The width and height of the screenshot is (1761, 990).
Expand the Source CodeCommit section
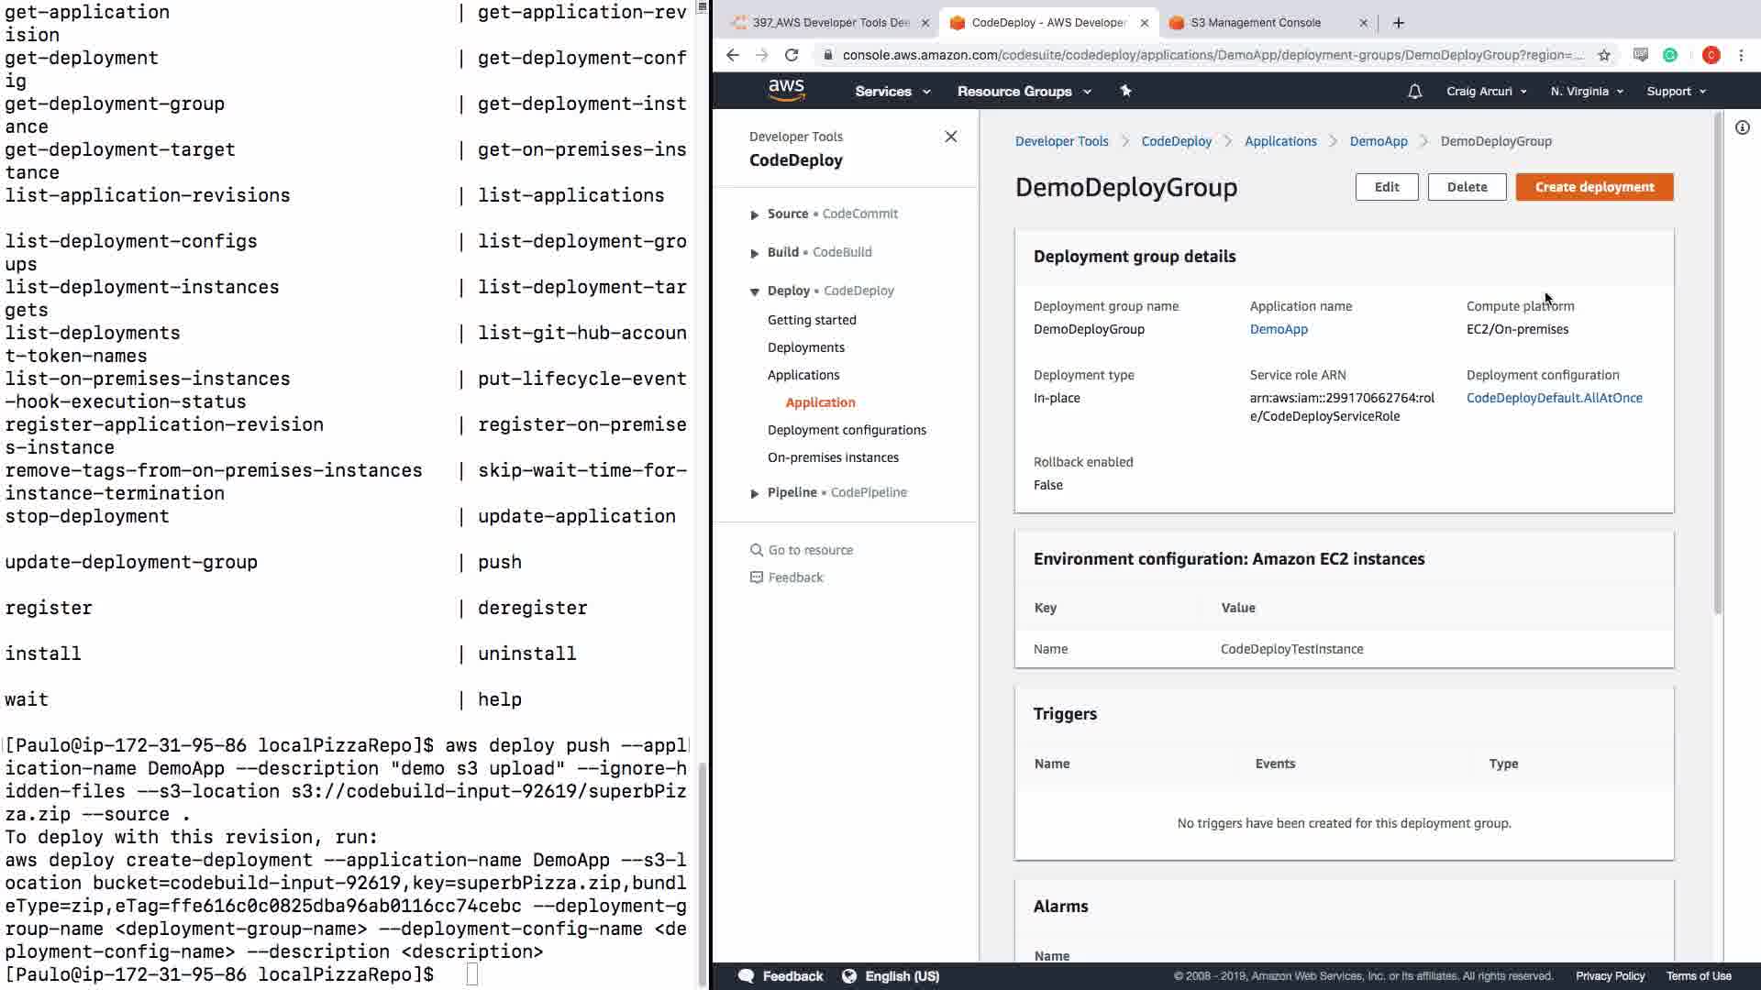(x=754, y=214)
